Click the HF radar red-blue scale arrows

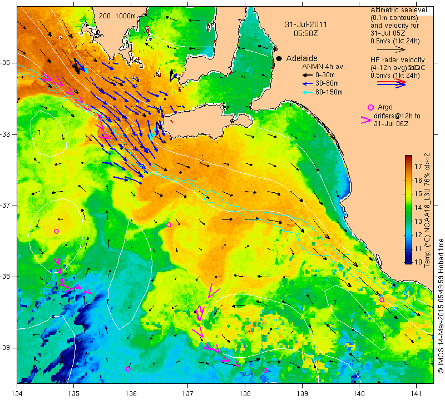pos(392,83)
